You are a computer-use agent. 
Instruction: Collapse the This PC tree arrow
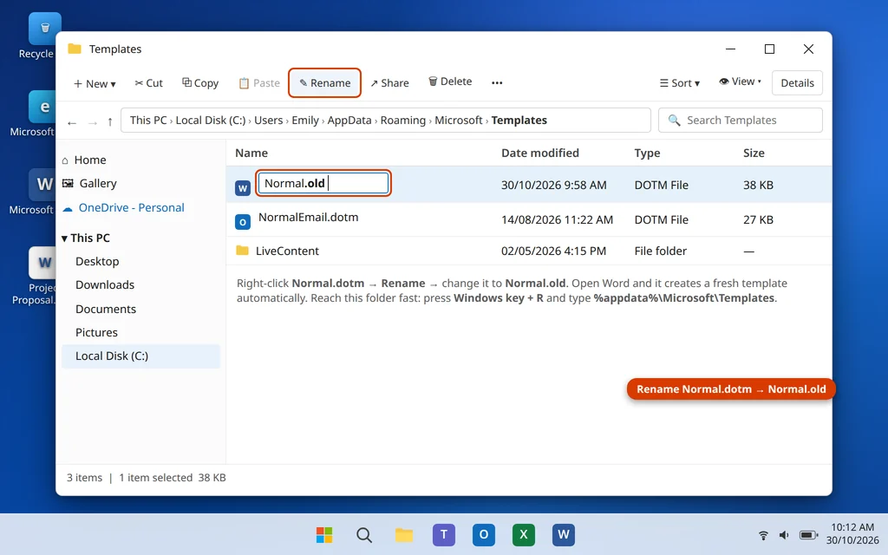64,238
